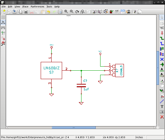Open page settings icon
Screen dimensions: 165x140
(x=20, y=12)
